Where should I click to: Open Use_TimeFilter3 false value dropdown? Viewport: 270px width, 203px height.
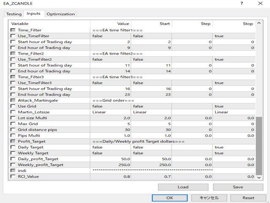point(111,83)
